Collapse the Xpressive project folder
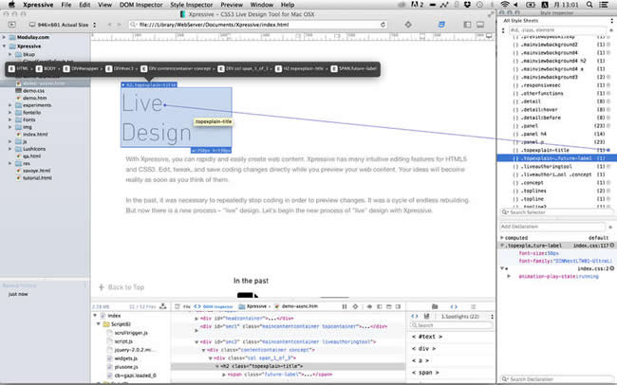This screenshot has width=617, height=385. coord(5,46)
